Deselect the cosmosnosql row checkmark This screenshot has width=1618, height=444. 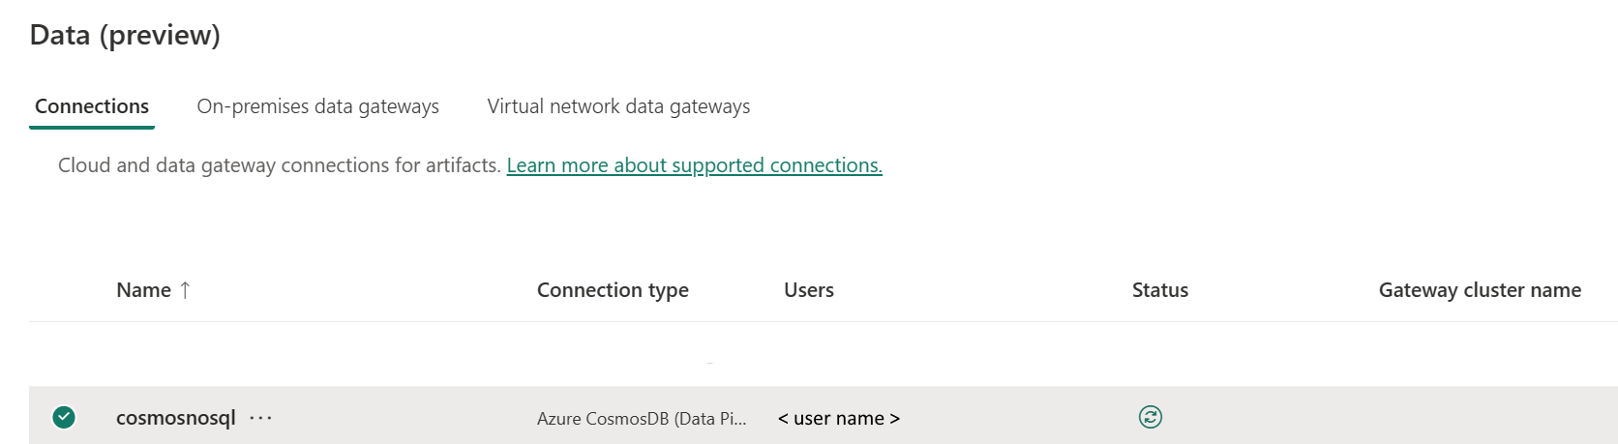[x=64, y=417]
